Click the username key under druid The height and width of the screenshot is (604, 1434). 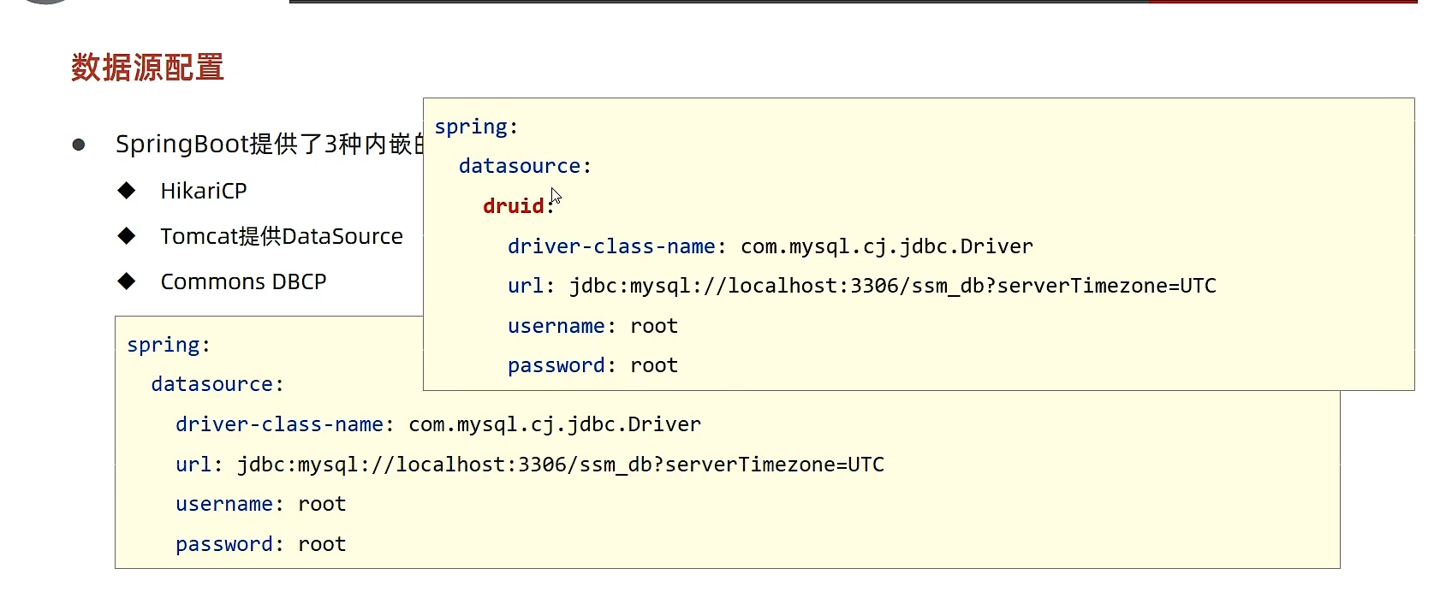click(556, 326)
